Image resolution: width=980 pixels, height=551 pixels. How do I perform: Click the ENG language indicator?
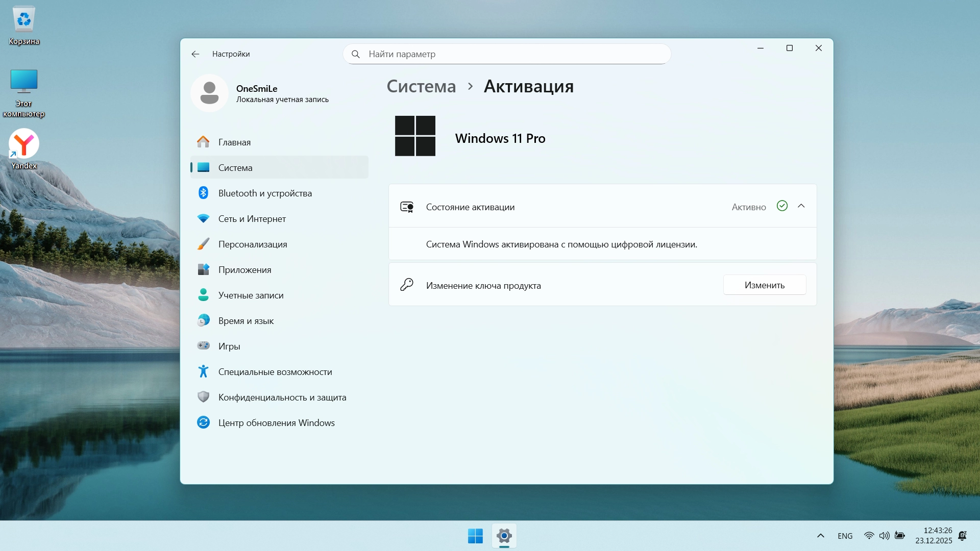point(845,536)
